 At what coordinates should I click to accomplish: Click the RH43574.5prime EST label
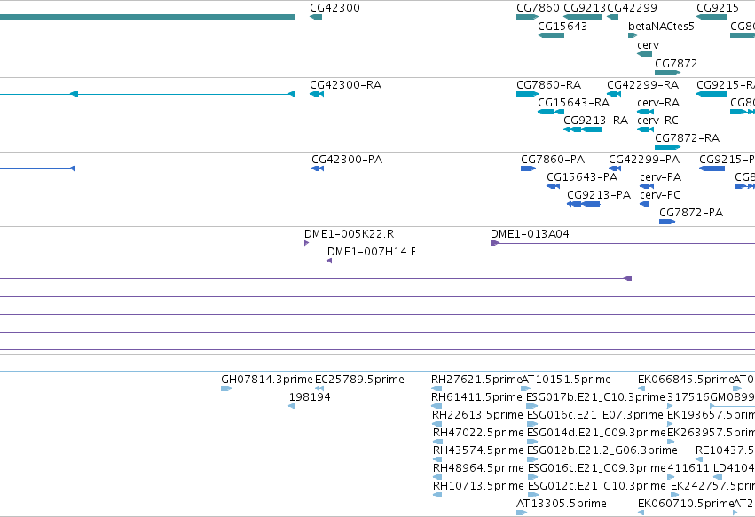tap(478, 450)
